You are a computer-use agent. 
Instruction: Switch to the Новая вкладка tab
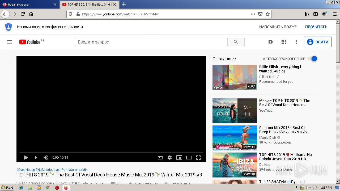[29, 5]
